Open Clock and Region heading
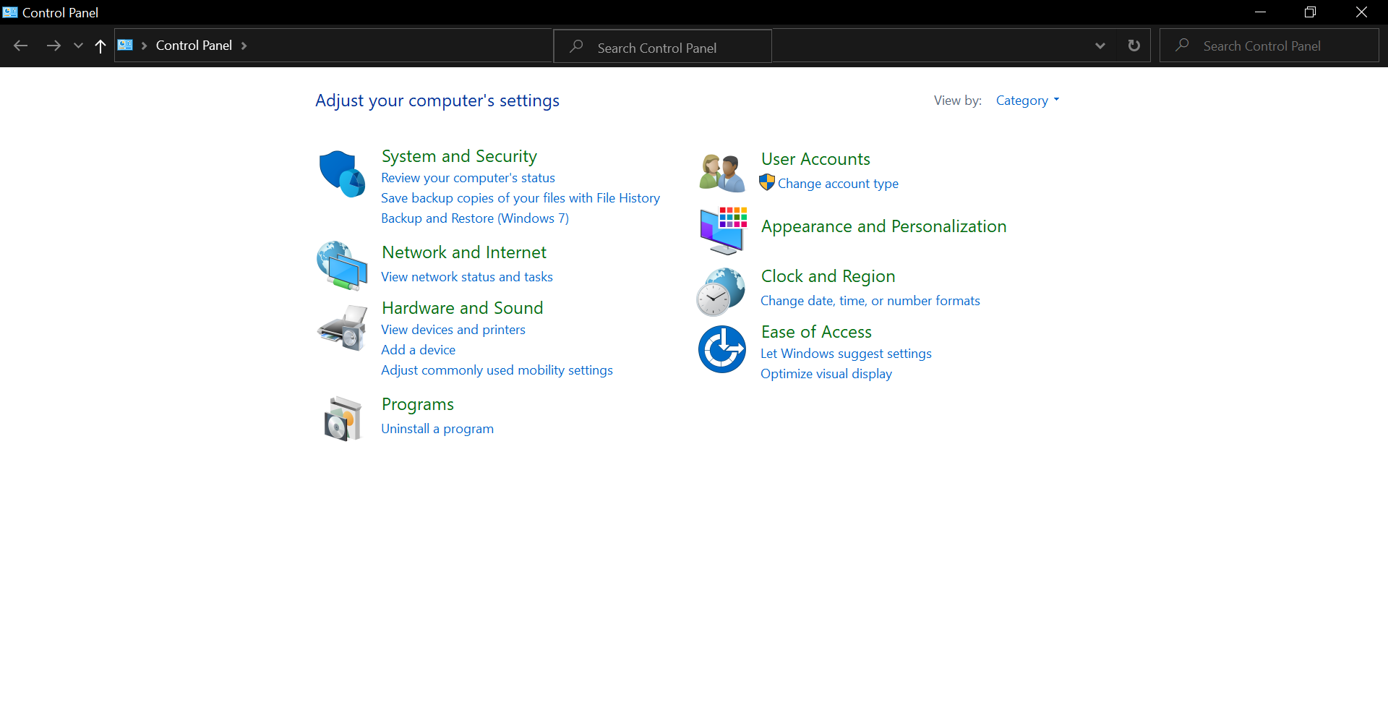1388x713 pixels. pyautogui.click(x=828, y=276)
